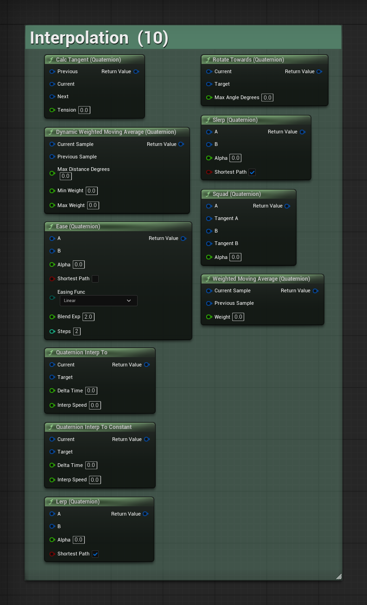Click the Shortest Path pin on Slerp node
The width and height of the screenshot is (367, 605).
click(x=209, y=172)
